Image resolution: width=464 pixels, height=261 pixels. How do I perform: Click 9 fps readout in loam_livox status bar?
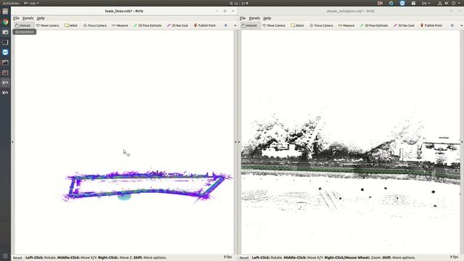click(228, 257)
